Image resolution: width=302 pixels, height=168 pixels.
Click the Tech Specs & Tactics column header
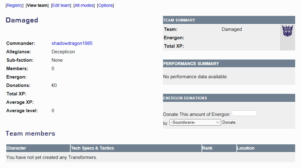pyautogui.click(x=92, y=148)
